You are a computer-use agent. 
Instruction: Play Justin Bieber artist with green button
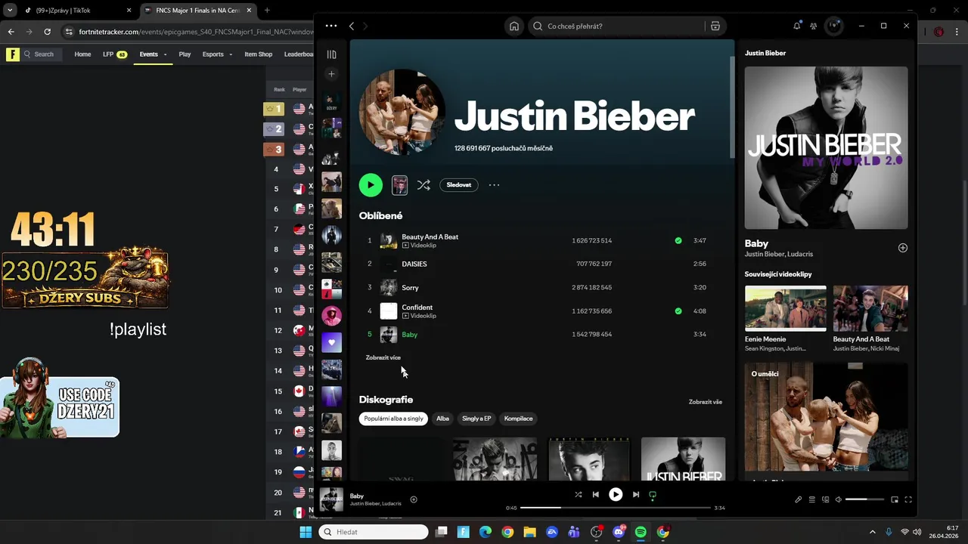click(x=371, y=185)
